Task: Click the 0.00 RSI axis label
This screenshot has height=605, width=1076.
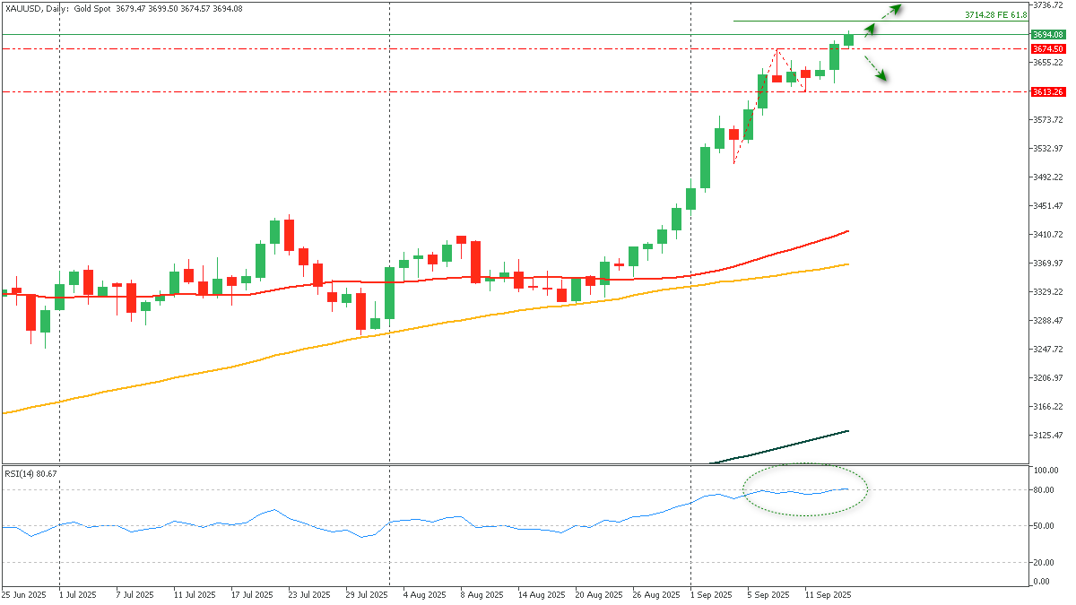Action: (x=1042, y=582)
